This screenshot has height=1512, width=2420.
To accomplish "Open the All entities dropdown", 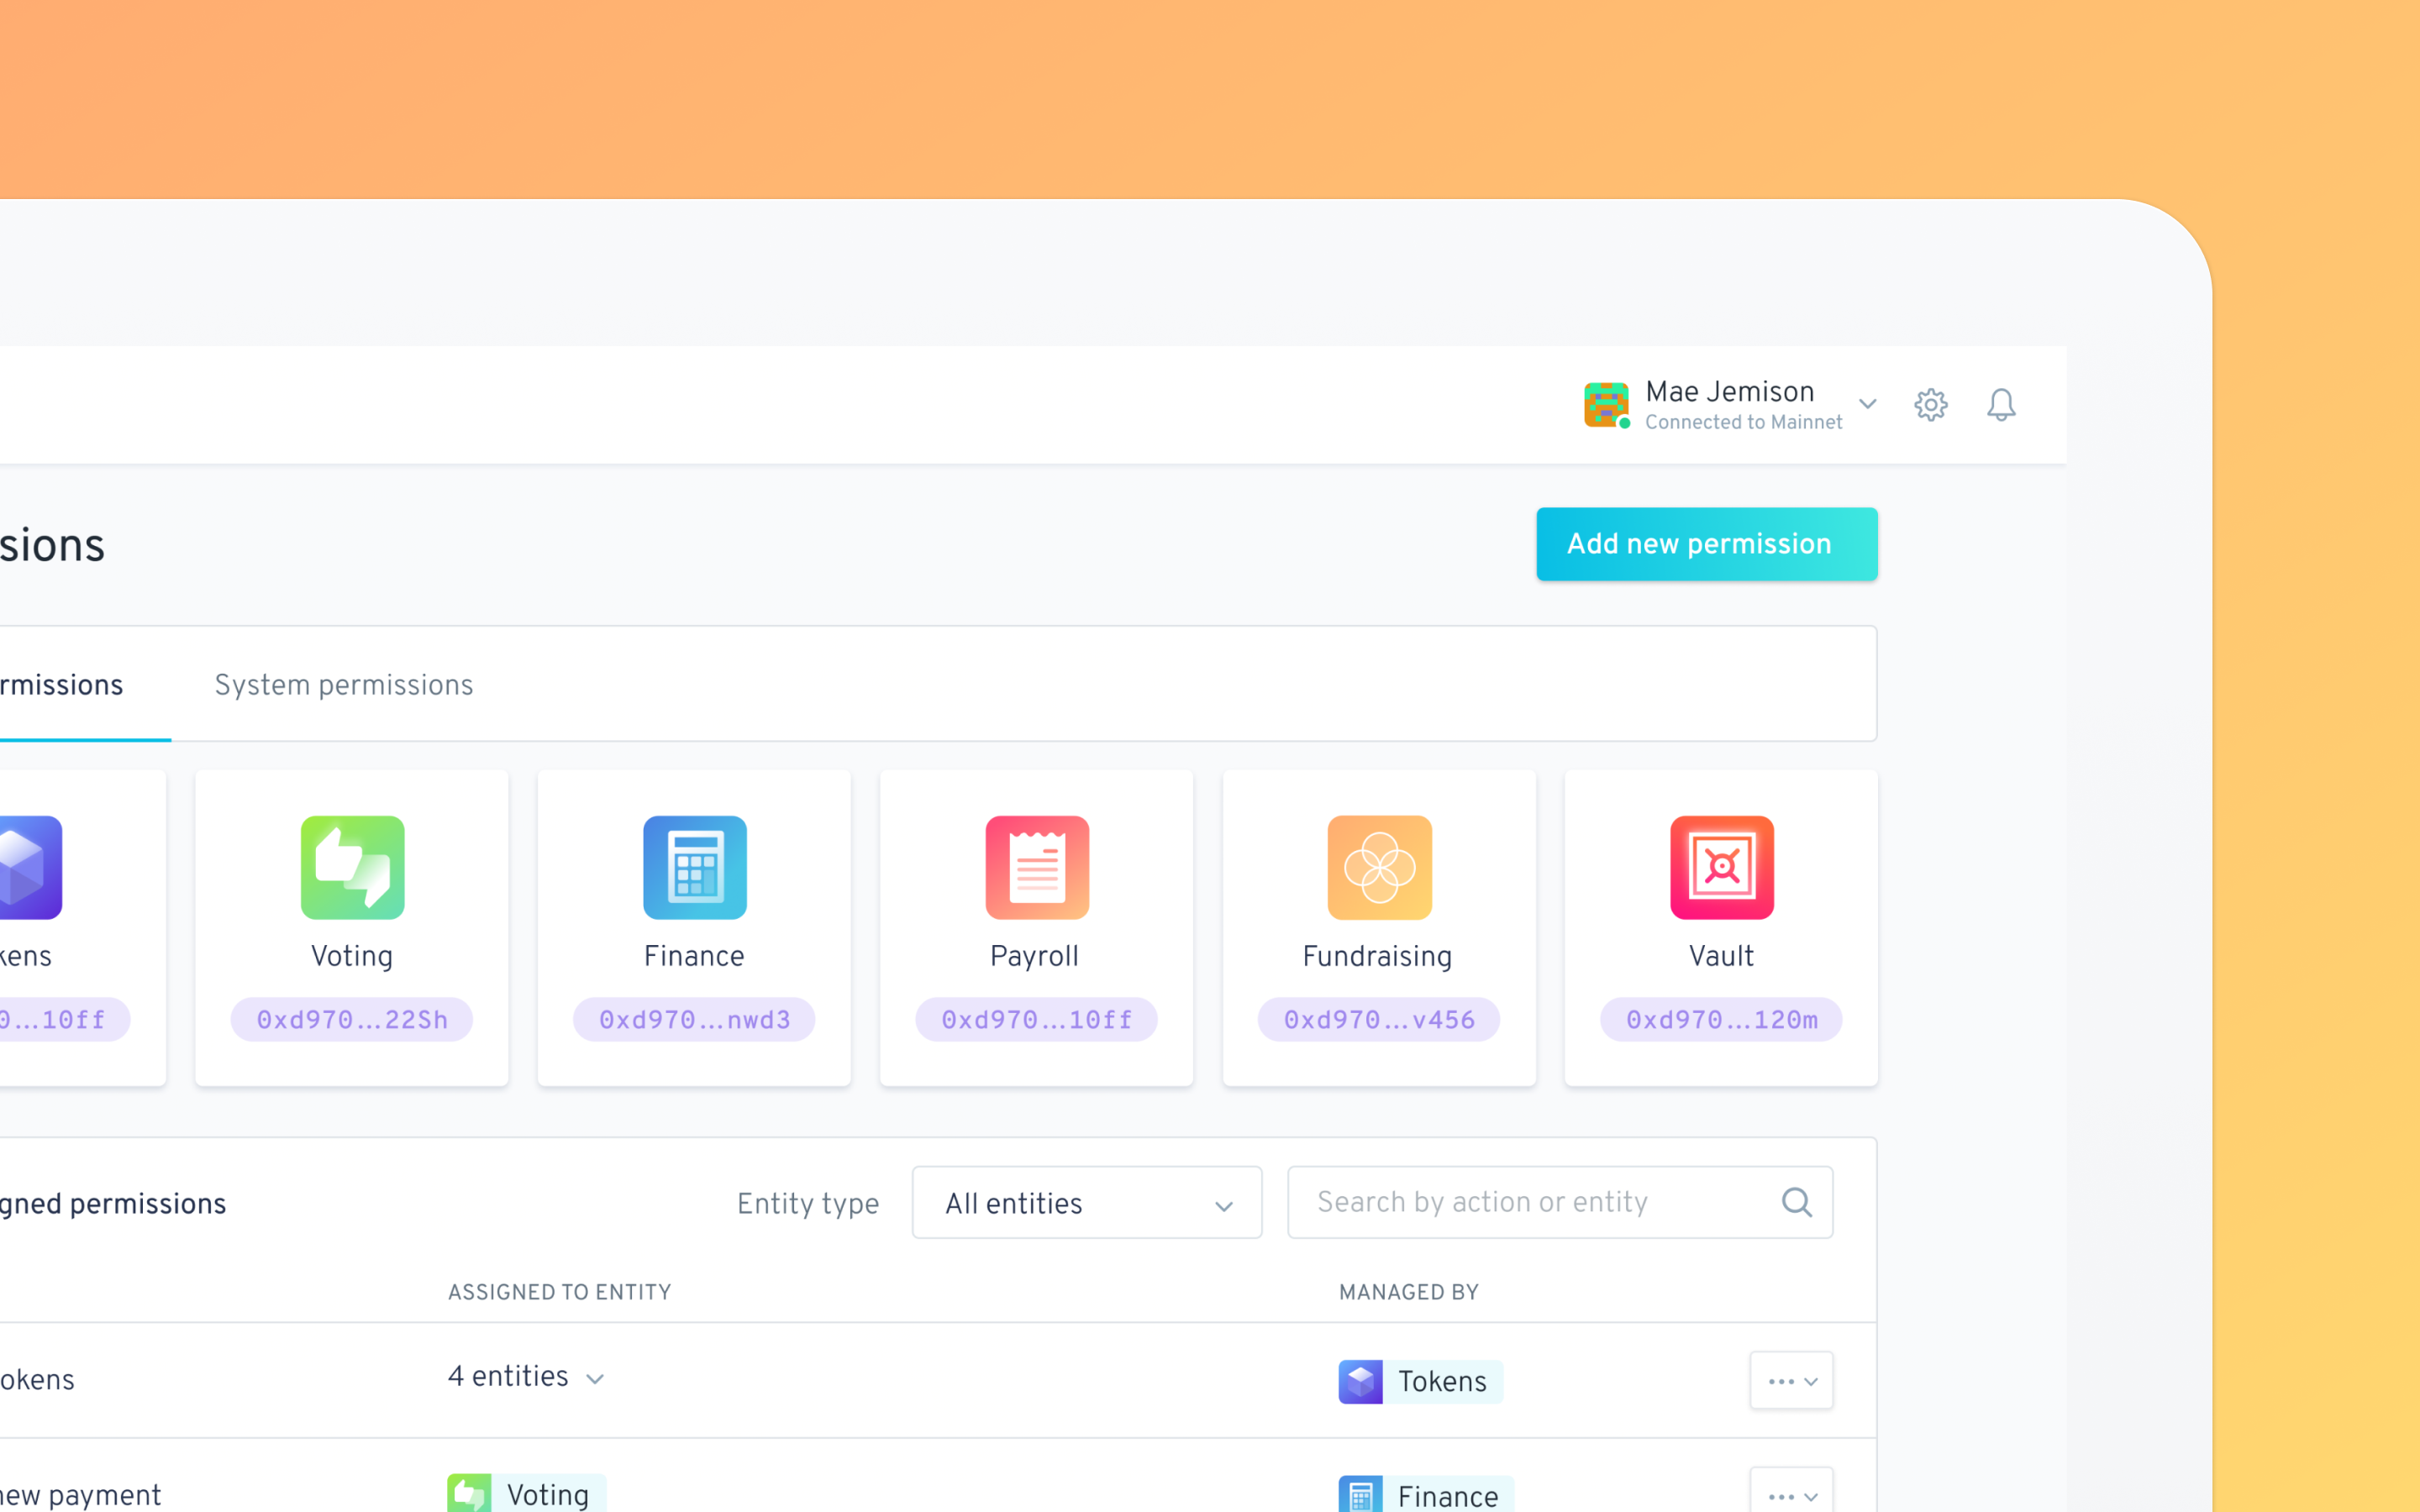I will point(1086,1203).
